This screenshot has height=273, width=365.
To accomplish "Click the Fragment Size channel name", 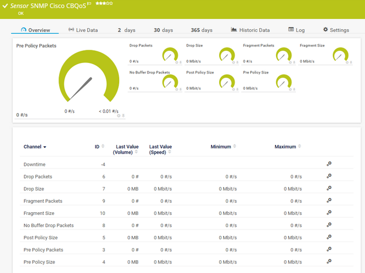I will coord(39,213).
